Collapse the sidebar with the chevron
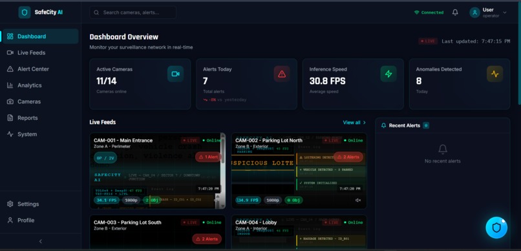Viewport: 521px width, 251px height. pyautogui.click(x=41, y=241)
